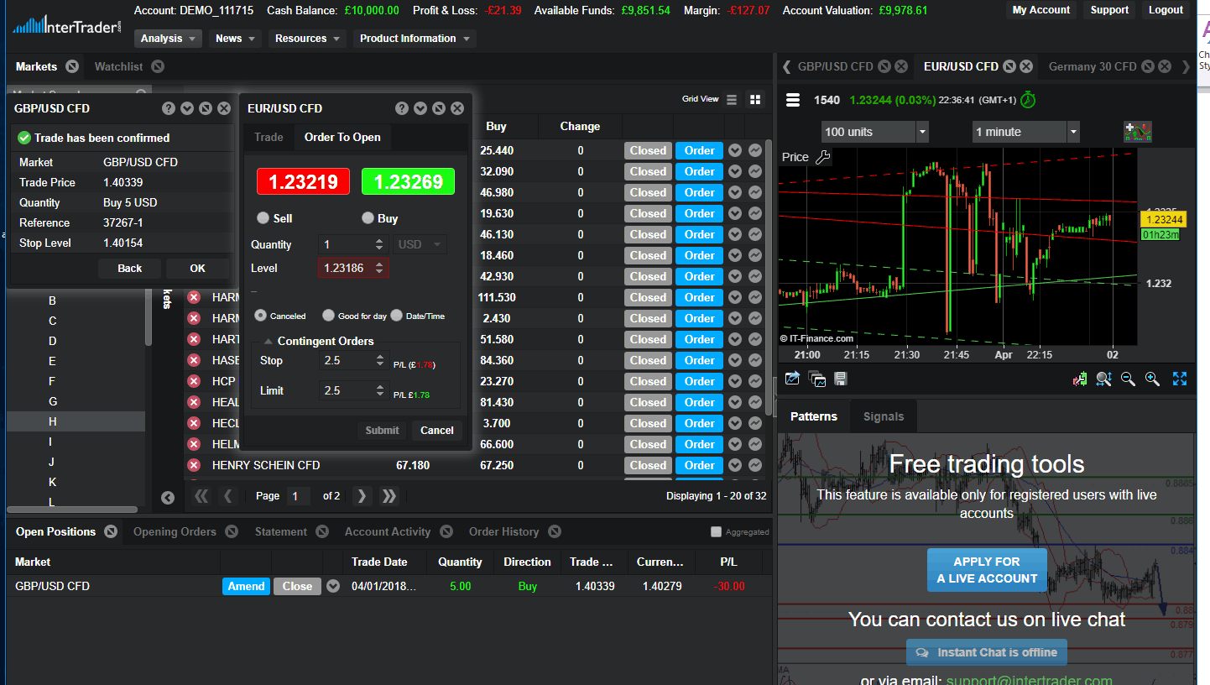Image resolution: width=1210 pixels, height=685 pixels.
Task: Expand the chart to fullscreen
Action: click(1180, 379)
